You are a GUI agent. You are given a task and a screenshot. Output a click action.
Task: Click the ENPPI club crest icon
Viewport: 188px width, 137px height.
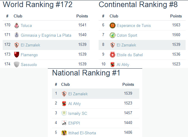[x=64, y=123]
